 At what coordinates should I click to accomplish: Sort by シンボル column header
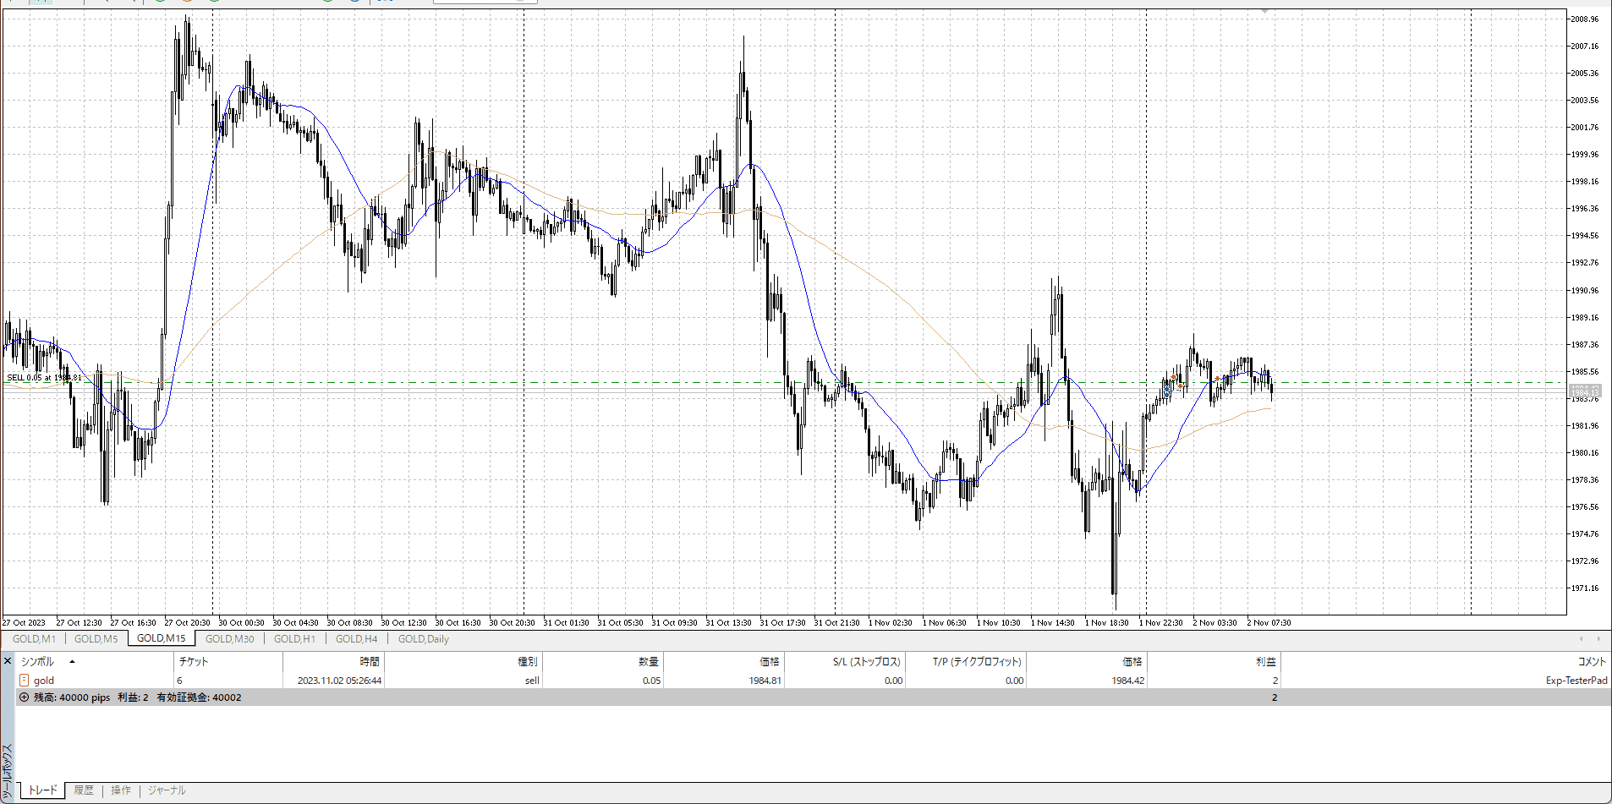click(x=37, y=662)
